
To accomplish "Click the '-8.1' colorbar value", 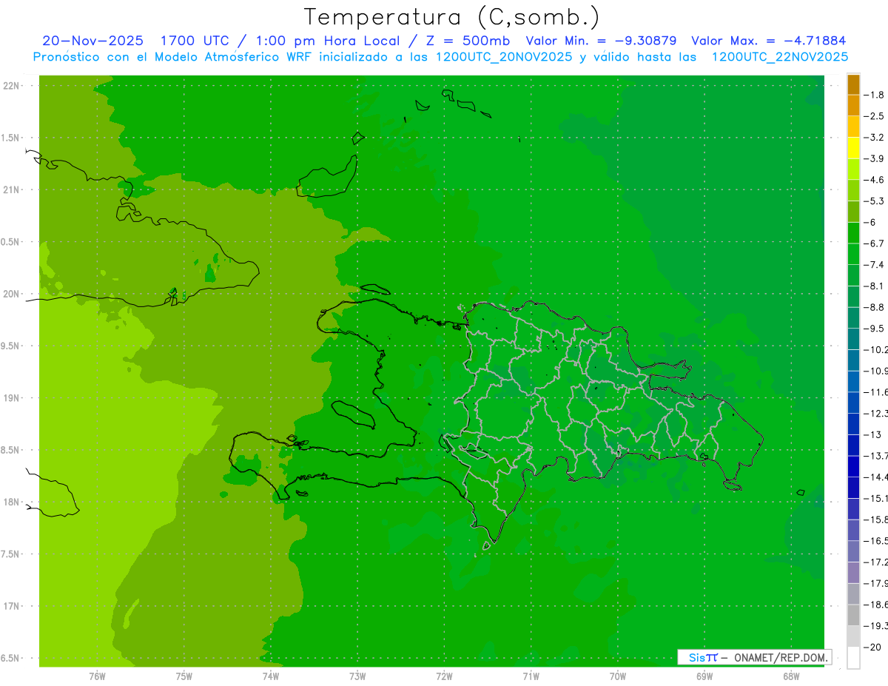I will (x=875, y=286).
